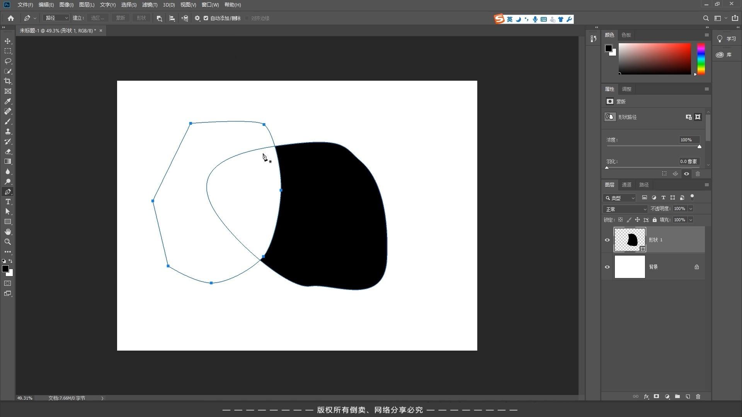Open the 路径 mode dropdown
Image resolution: width=742 pixels, height=417 pixels.
point(56,18)
